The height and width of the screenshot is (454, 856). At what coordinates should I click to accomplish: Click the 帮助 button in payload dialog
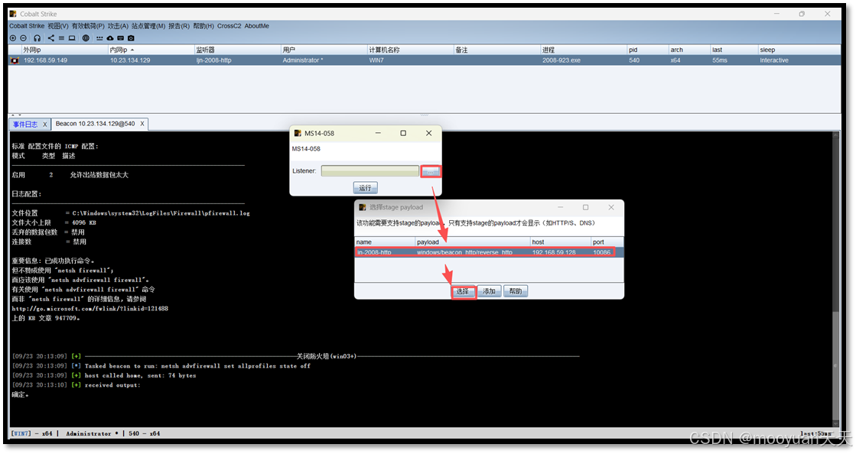pyautogui.click(x=516, y=291)
